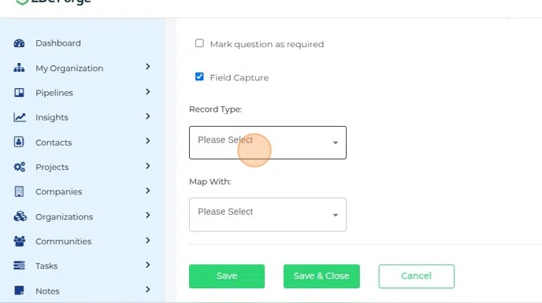Click the Insights chart icon
Viewport: 542px width, 303px height.
(x=20, y=117)
